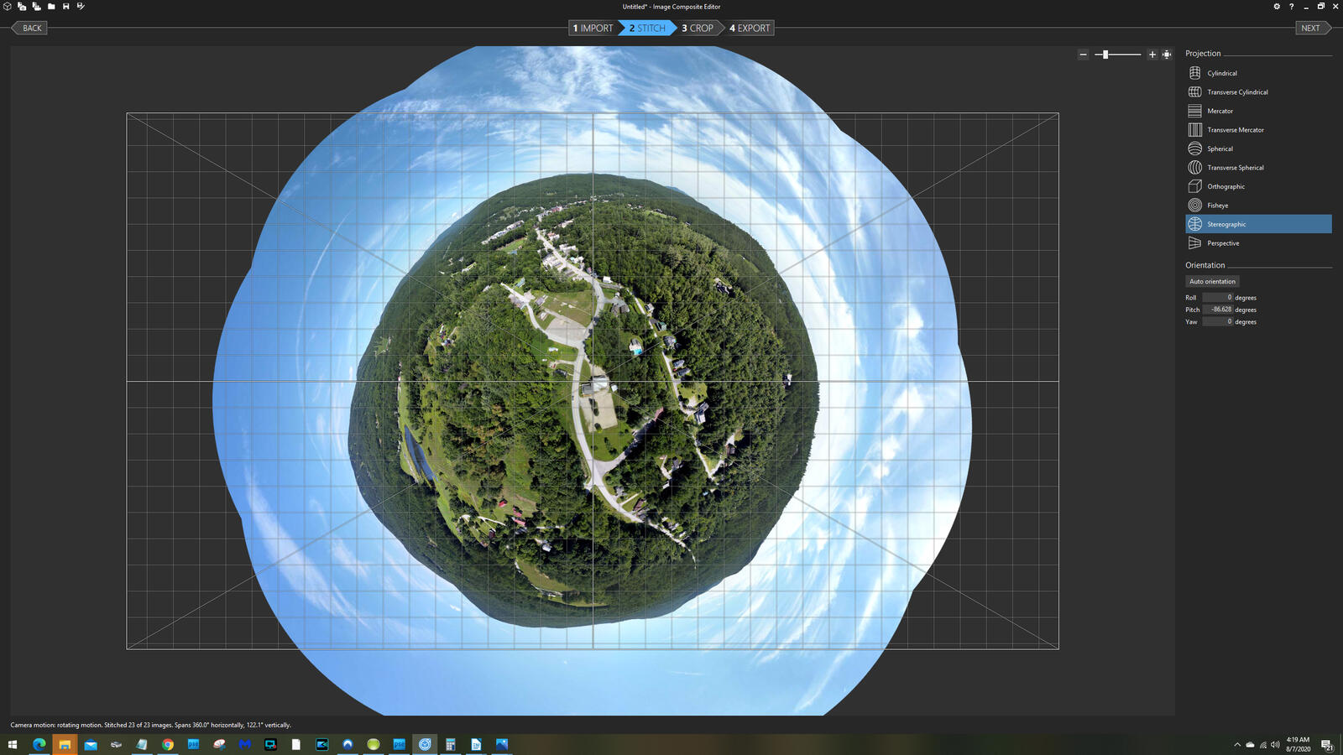Go to the 3 Crop step
The height and width of the screenshot is (755, 1343).
pos(698,29)
